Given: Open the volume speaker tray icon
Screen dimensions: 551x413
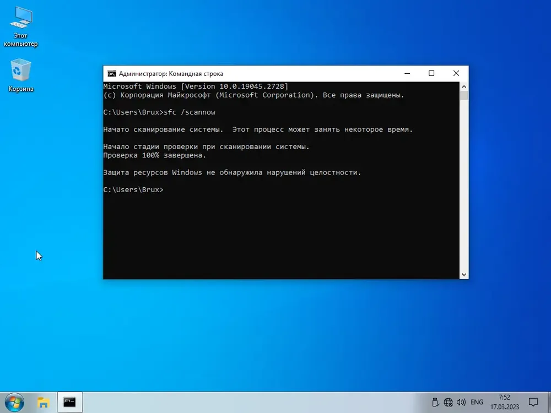Looking at the screenshot, I should pyautogui.click(x=461, y=402).
